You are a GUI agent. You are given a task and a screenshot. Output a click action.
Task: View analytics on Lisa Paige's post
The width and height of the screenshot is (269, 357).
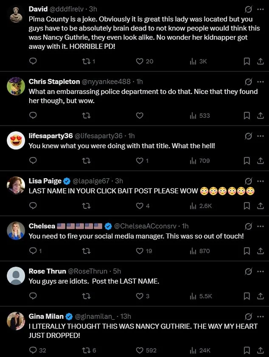click(x=193, y=206)
